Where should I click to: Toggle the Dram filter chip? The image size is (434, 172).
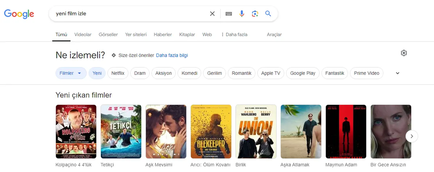coord(140,73)
